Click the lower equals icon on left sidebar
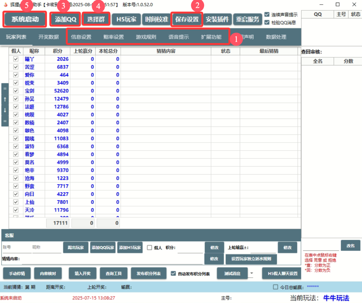Viewport: 362px width, 303px height. (5, 121)
